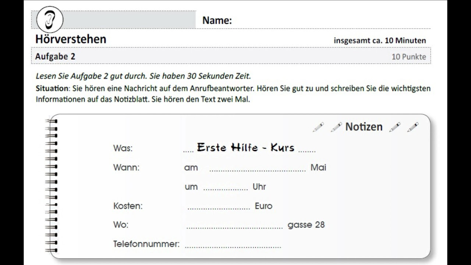Click the 'Notizen' title
The width and height of the screenshot is (471, 265).
tap(364, 127)
